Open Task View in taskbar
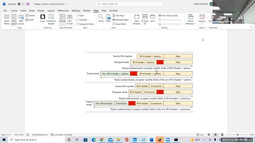Viewport: 255px width, 143px height. (x=77, y=139)
